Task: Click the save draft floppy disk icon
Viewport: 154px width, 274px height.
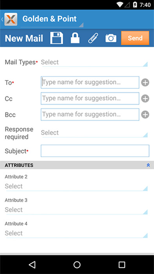Action: (x=57, y=38)
